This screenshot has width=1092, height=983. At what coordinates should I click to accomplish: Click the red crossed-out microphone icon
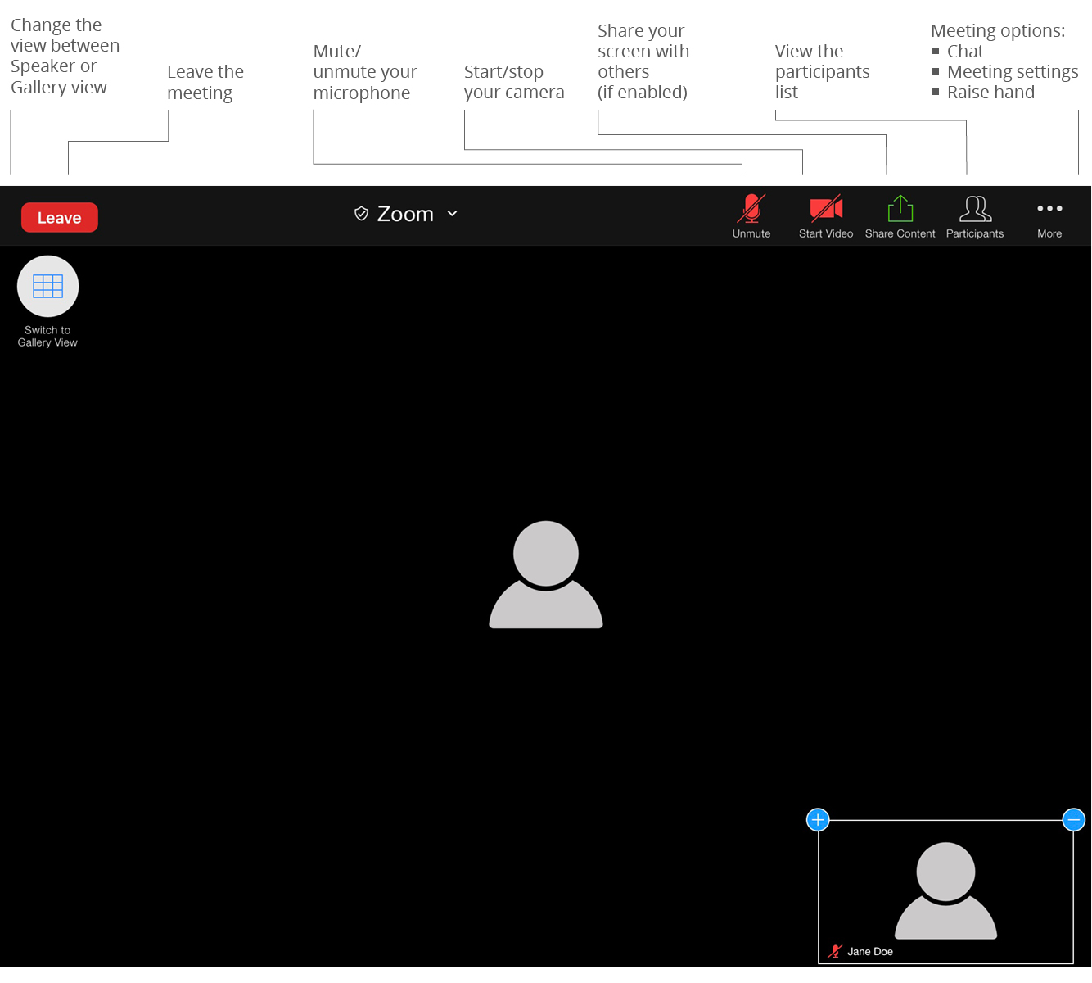tap(751, 209)
